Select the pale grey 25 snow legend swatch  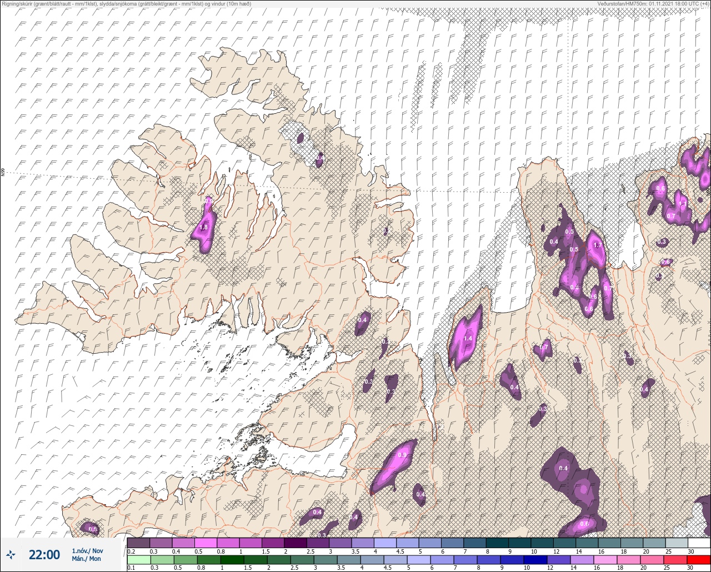(677, 543)
